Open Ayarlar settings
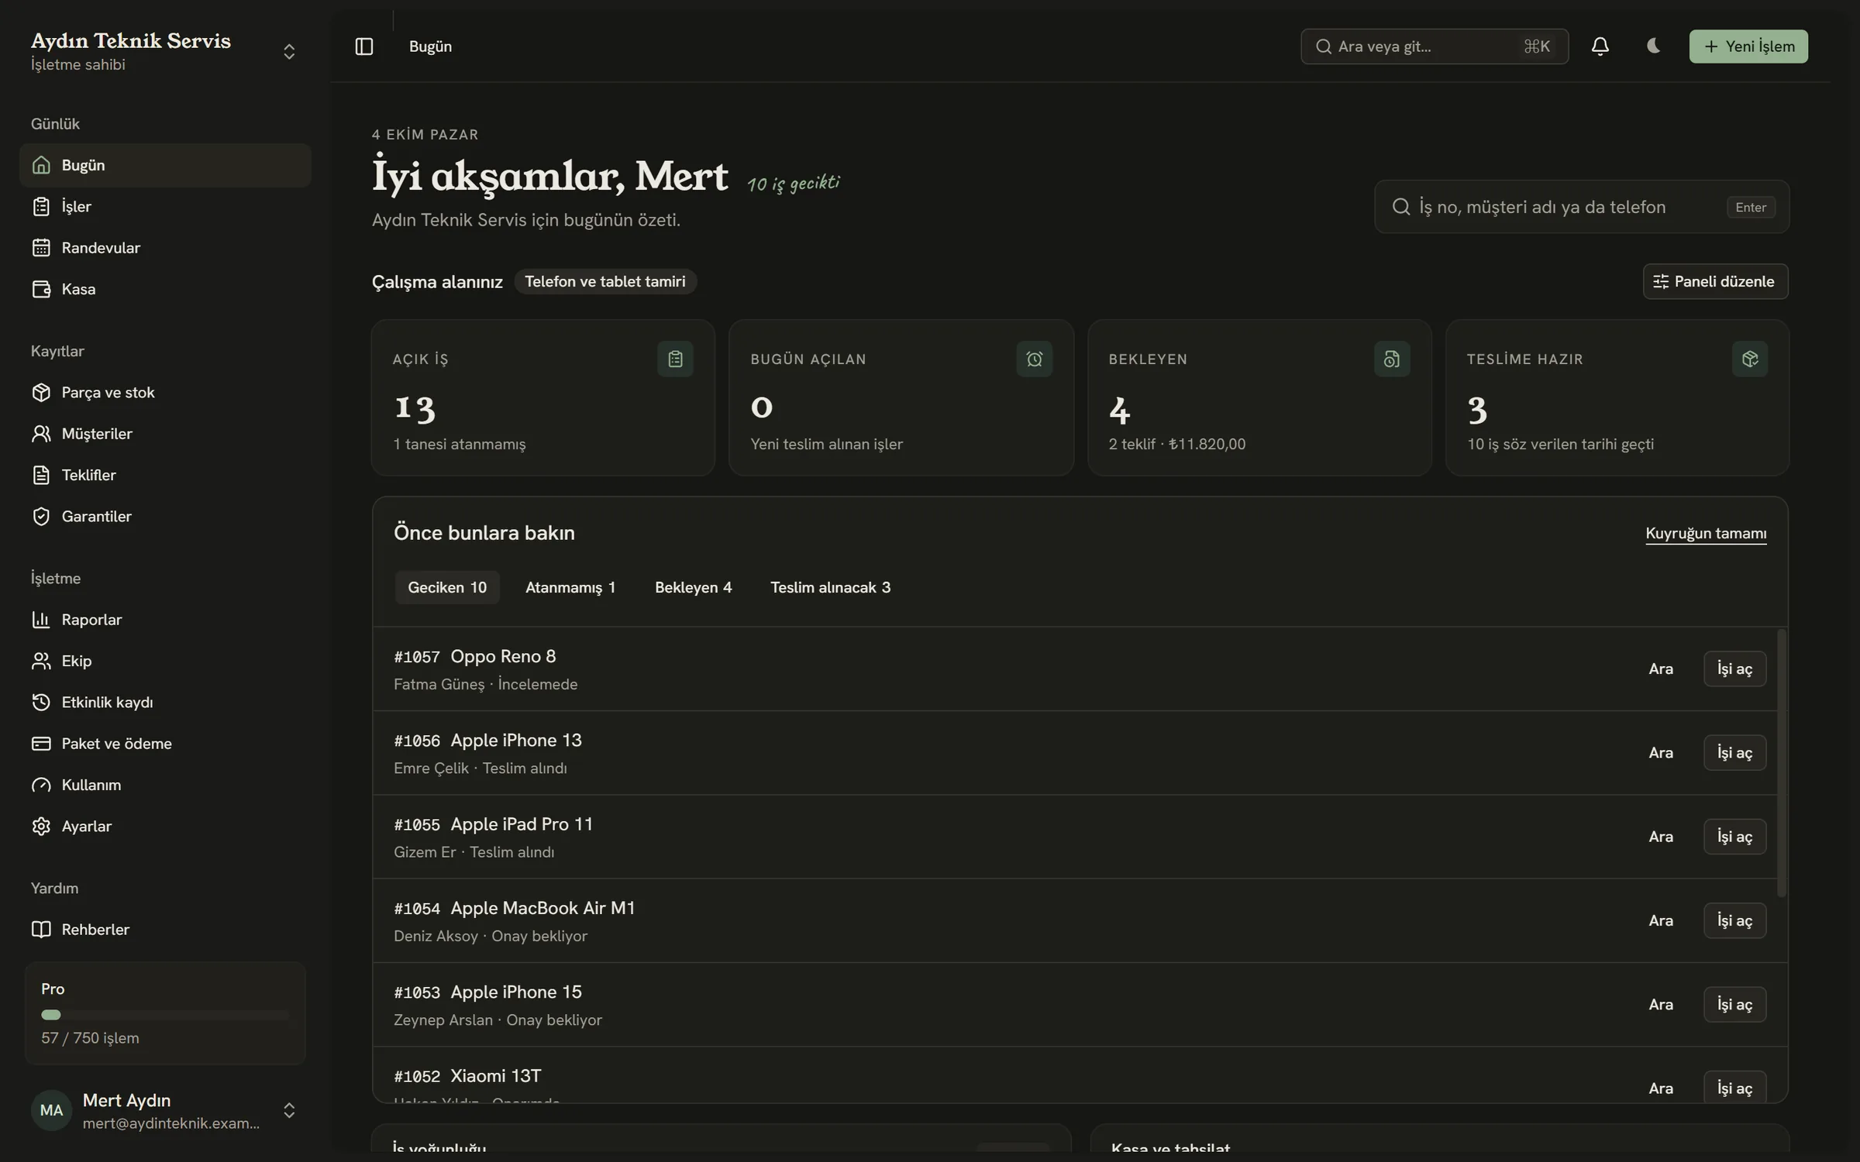 point(165,826)
